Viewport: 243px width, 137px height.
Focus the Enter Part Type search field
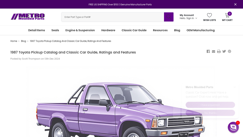(x=113, y=17)
